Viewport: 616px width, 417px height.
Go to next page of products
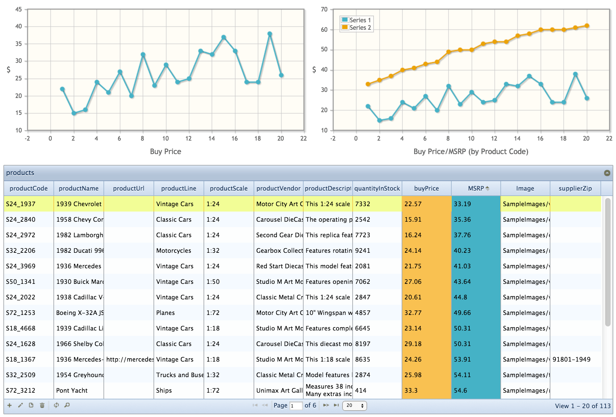(326, 405)
